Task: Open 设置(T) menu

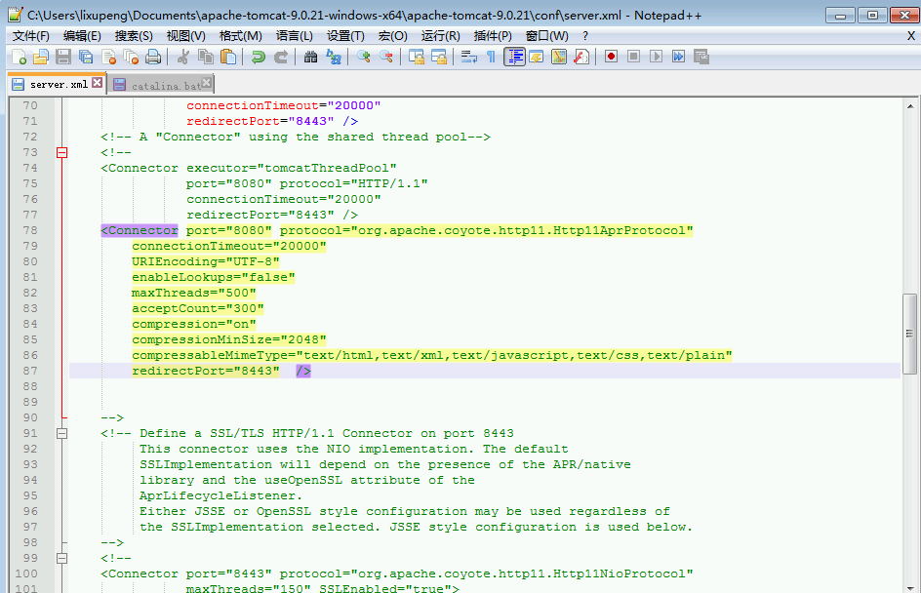Action: point(345,36)
